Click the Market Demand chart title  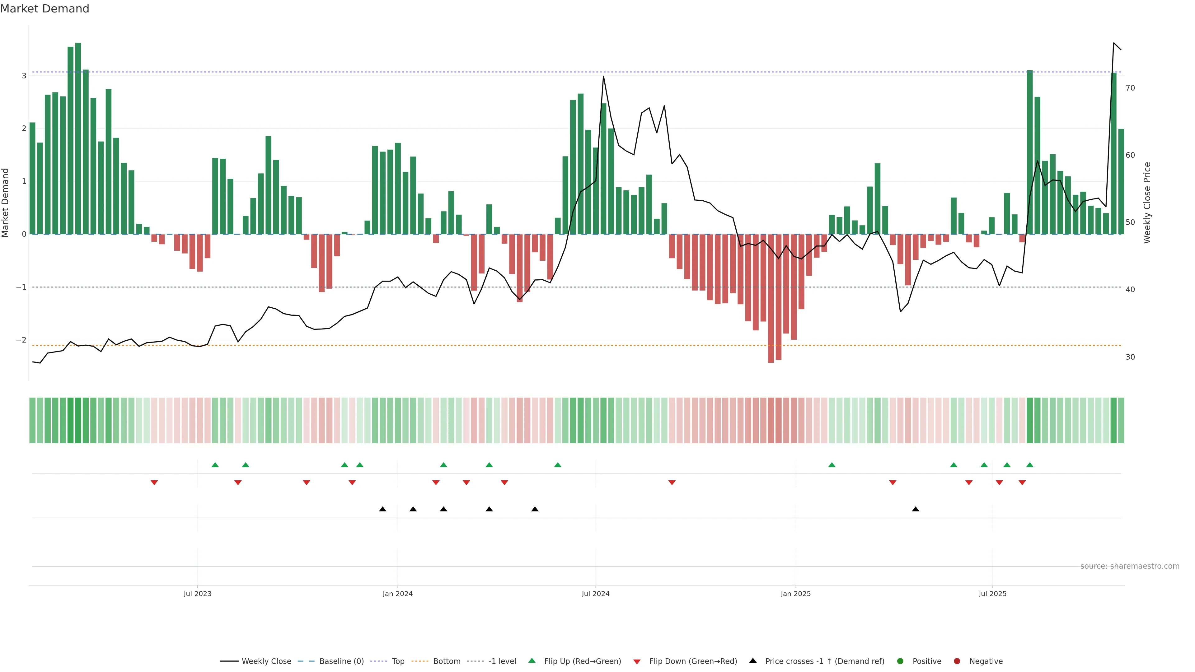click(x=45, y=9)
